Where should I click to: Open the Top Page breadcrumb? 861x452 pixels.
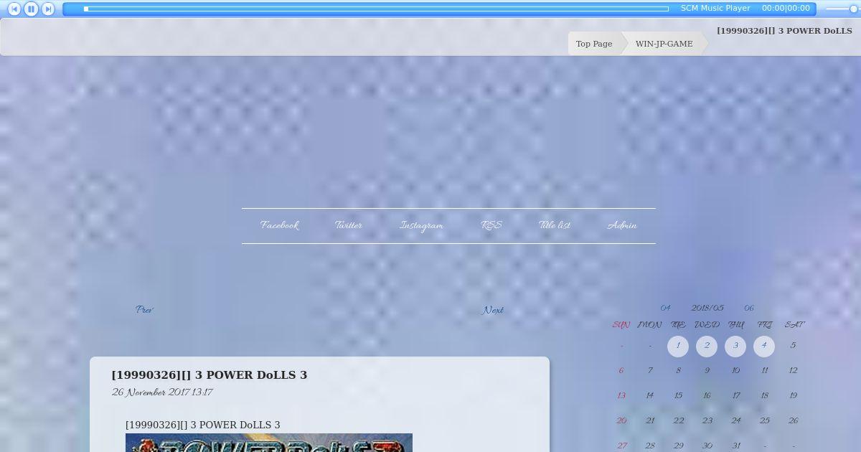click(594, 44)
